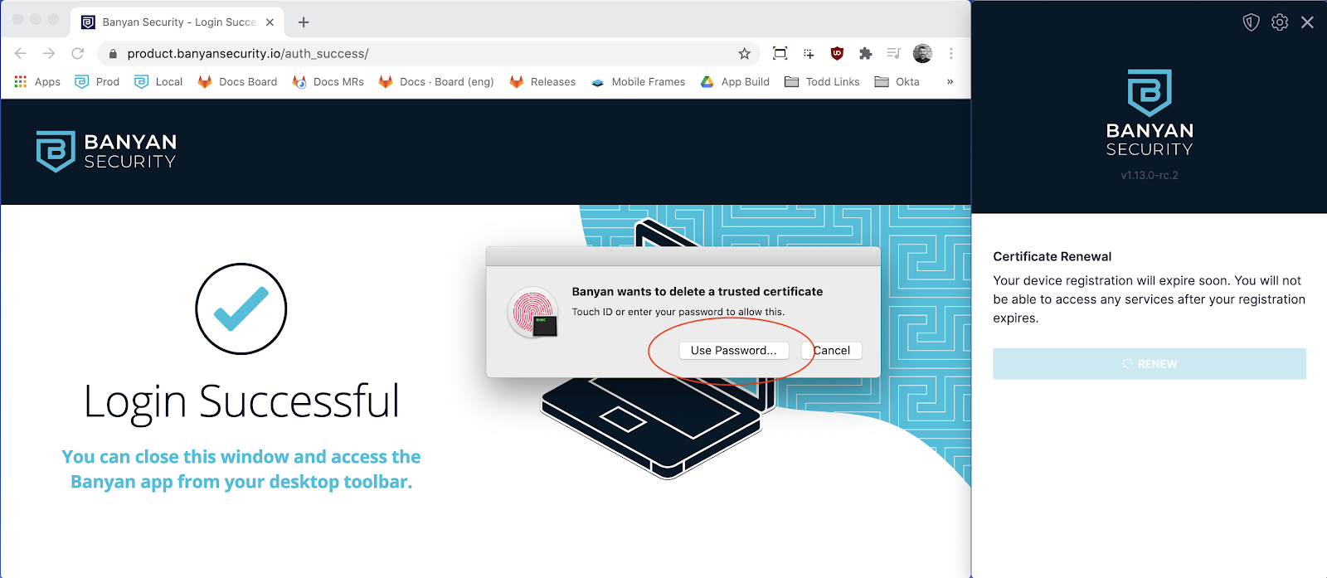Open Banyan app settings gear
The width and height of the screenshot is (1327, 578).
pyautogui.click(x=1280, y=22)
